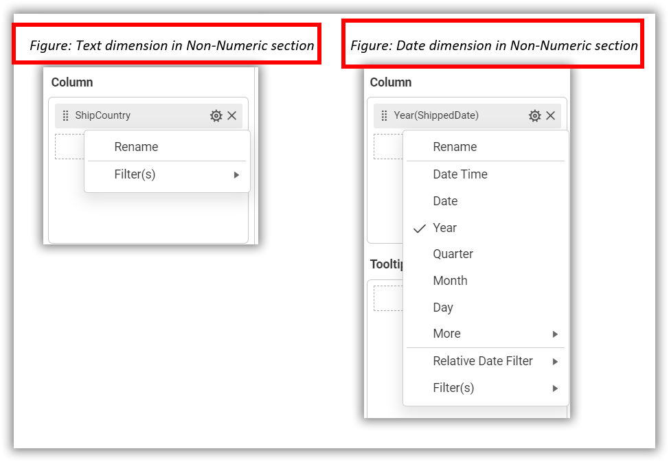The height and width of the screenshot is (462, 669).
Task: Open the settings gear on ShipCountry field
Action: pyautogui.click(x=216, y=115)
